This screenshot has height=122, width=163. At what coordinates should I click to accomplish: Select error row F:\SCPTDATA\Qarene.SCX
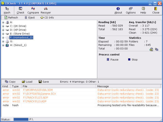[81, 94]
